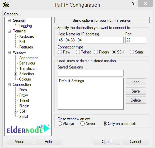Go to Logging under Session
This screenshot has height=148, width=155.
26,26
